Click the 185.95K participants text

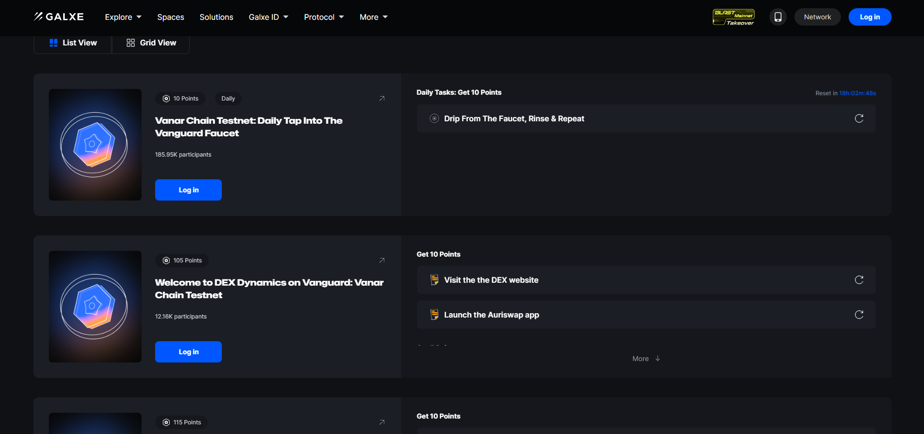[x=183, y=155]
